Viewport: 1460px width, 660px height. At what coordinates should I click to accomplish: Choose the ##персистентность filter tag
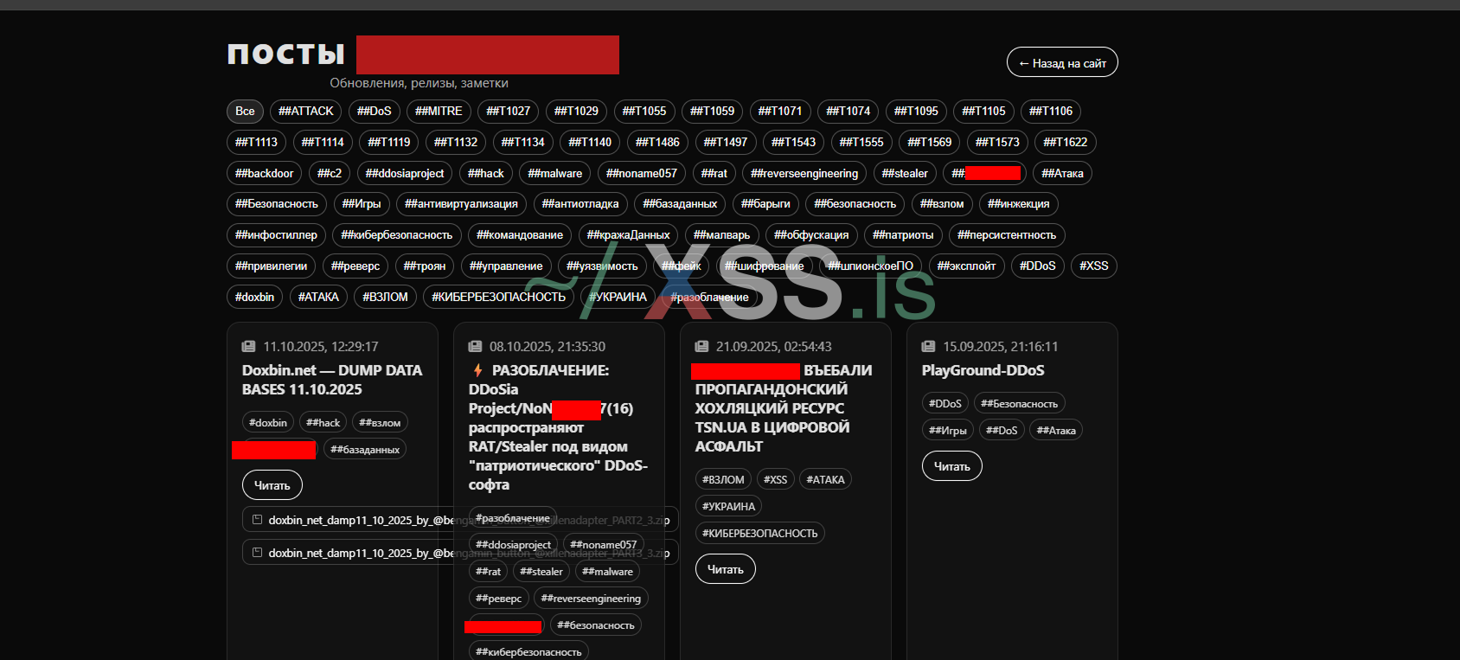1007,234
